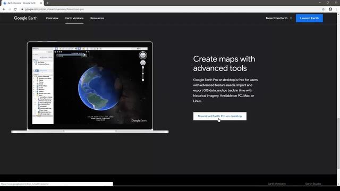Restore down the Chrome window

coord(328,3)
